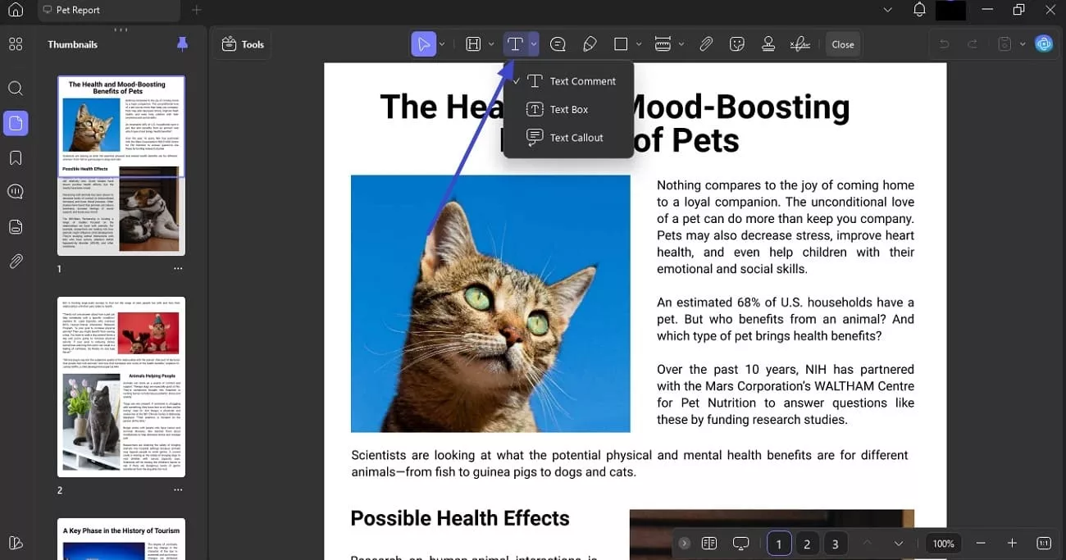Click the attachment paperclip toolbar icon
The width and height of the screenshot is (1066, 560).
(x=705, y=44)
